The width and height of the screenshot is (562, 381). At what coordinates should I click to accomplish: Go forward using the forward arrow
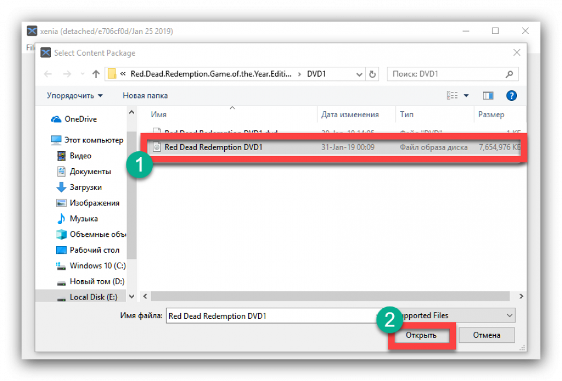click(x=67, y=74)
